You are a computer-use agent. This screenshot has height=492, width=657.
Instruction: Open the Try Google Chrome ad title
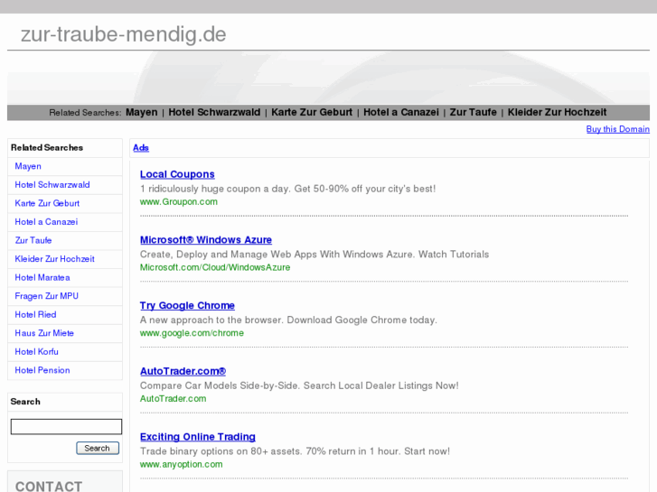click(x=187, y=306)
